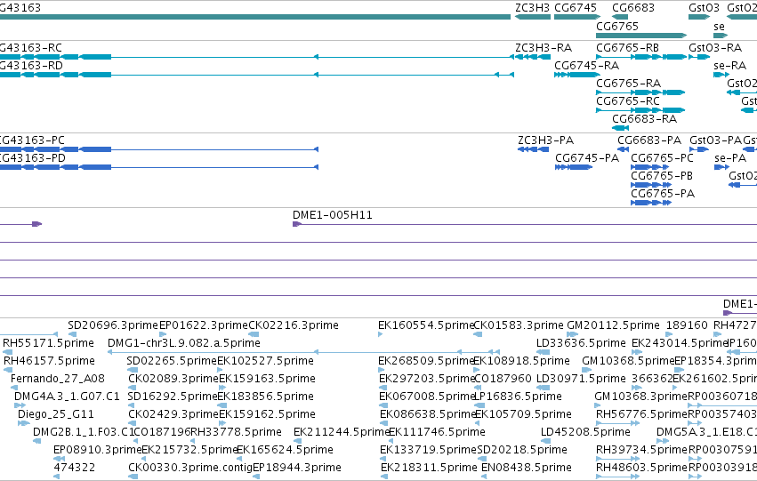Image resolution: width=757 pixels, height=481 pixels.
Task: Click EST EK108918.5prime
Action: pos(477,370)
